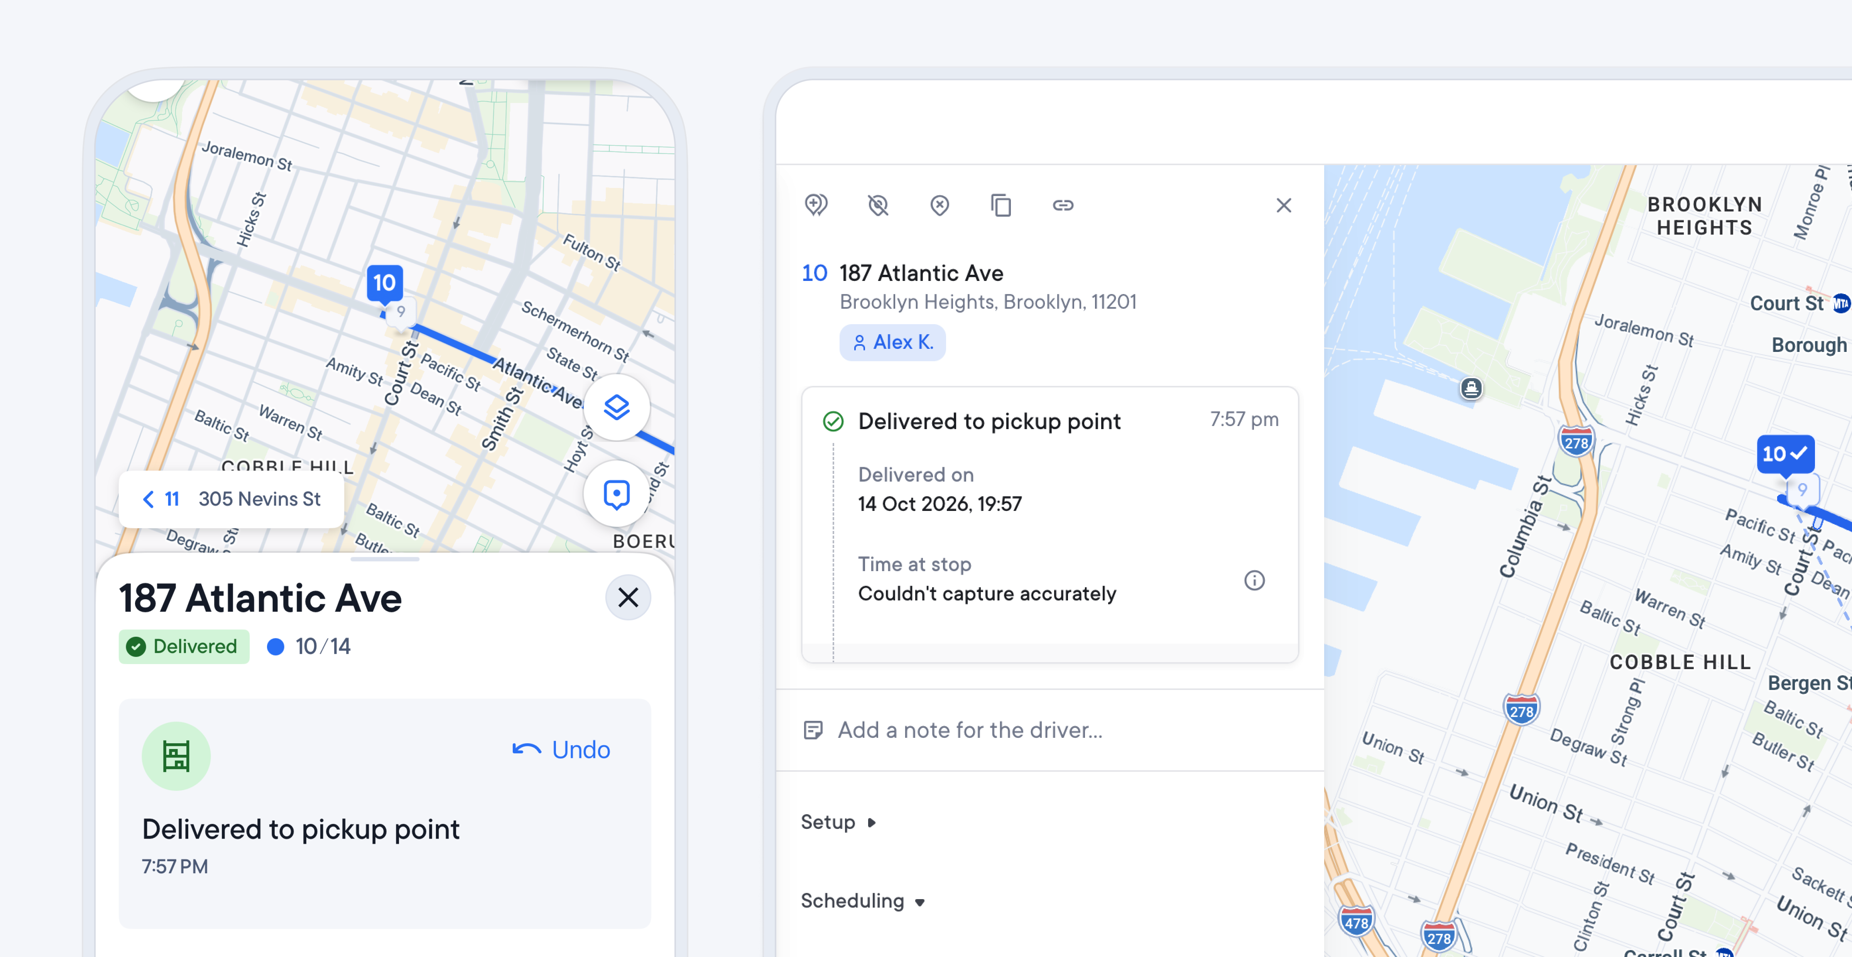
Task: Click the stop 9 marker on desktop map
Action: [1802, 490]
